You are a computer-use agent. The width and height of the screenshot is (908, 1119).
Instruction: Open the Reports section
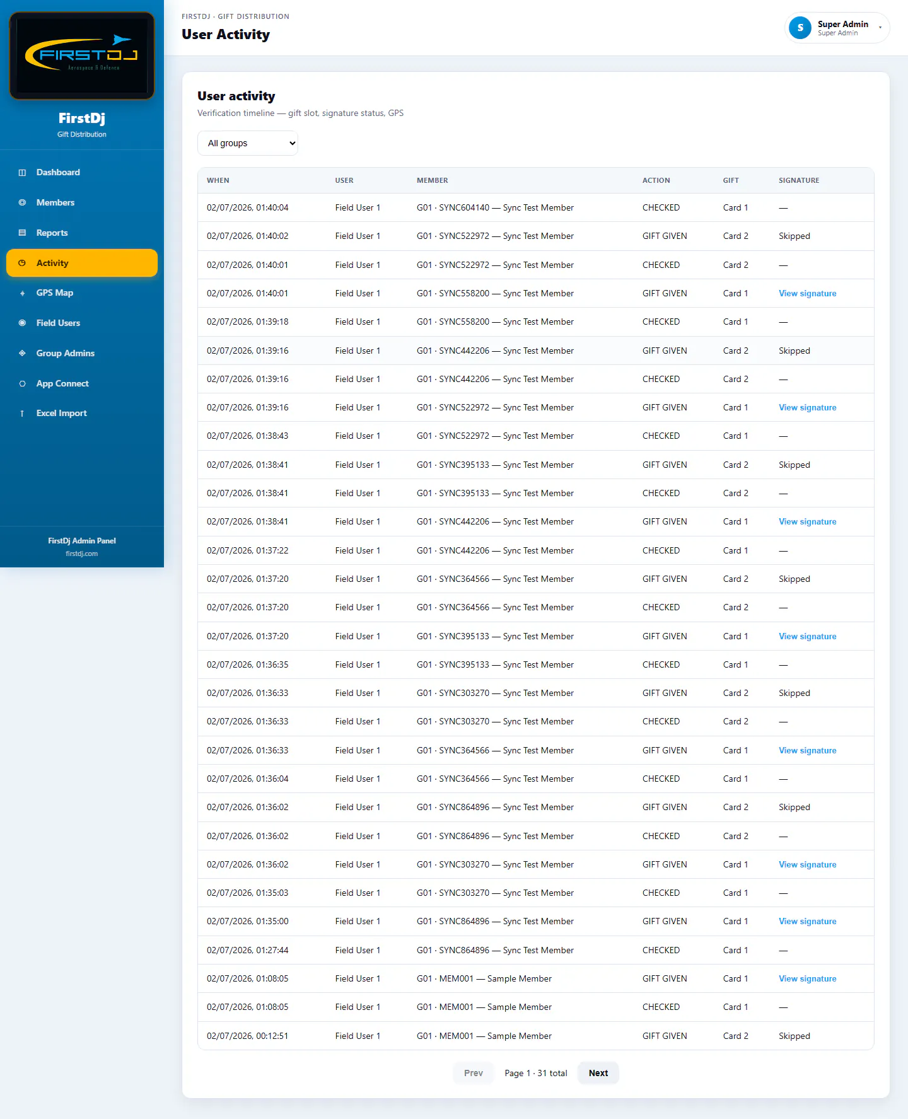[x=82, y=233]
